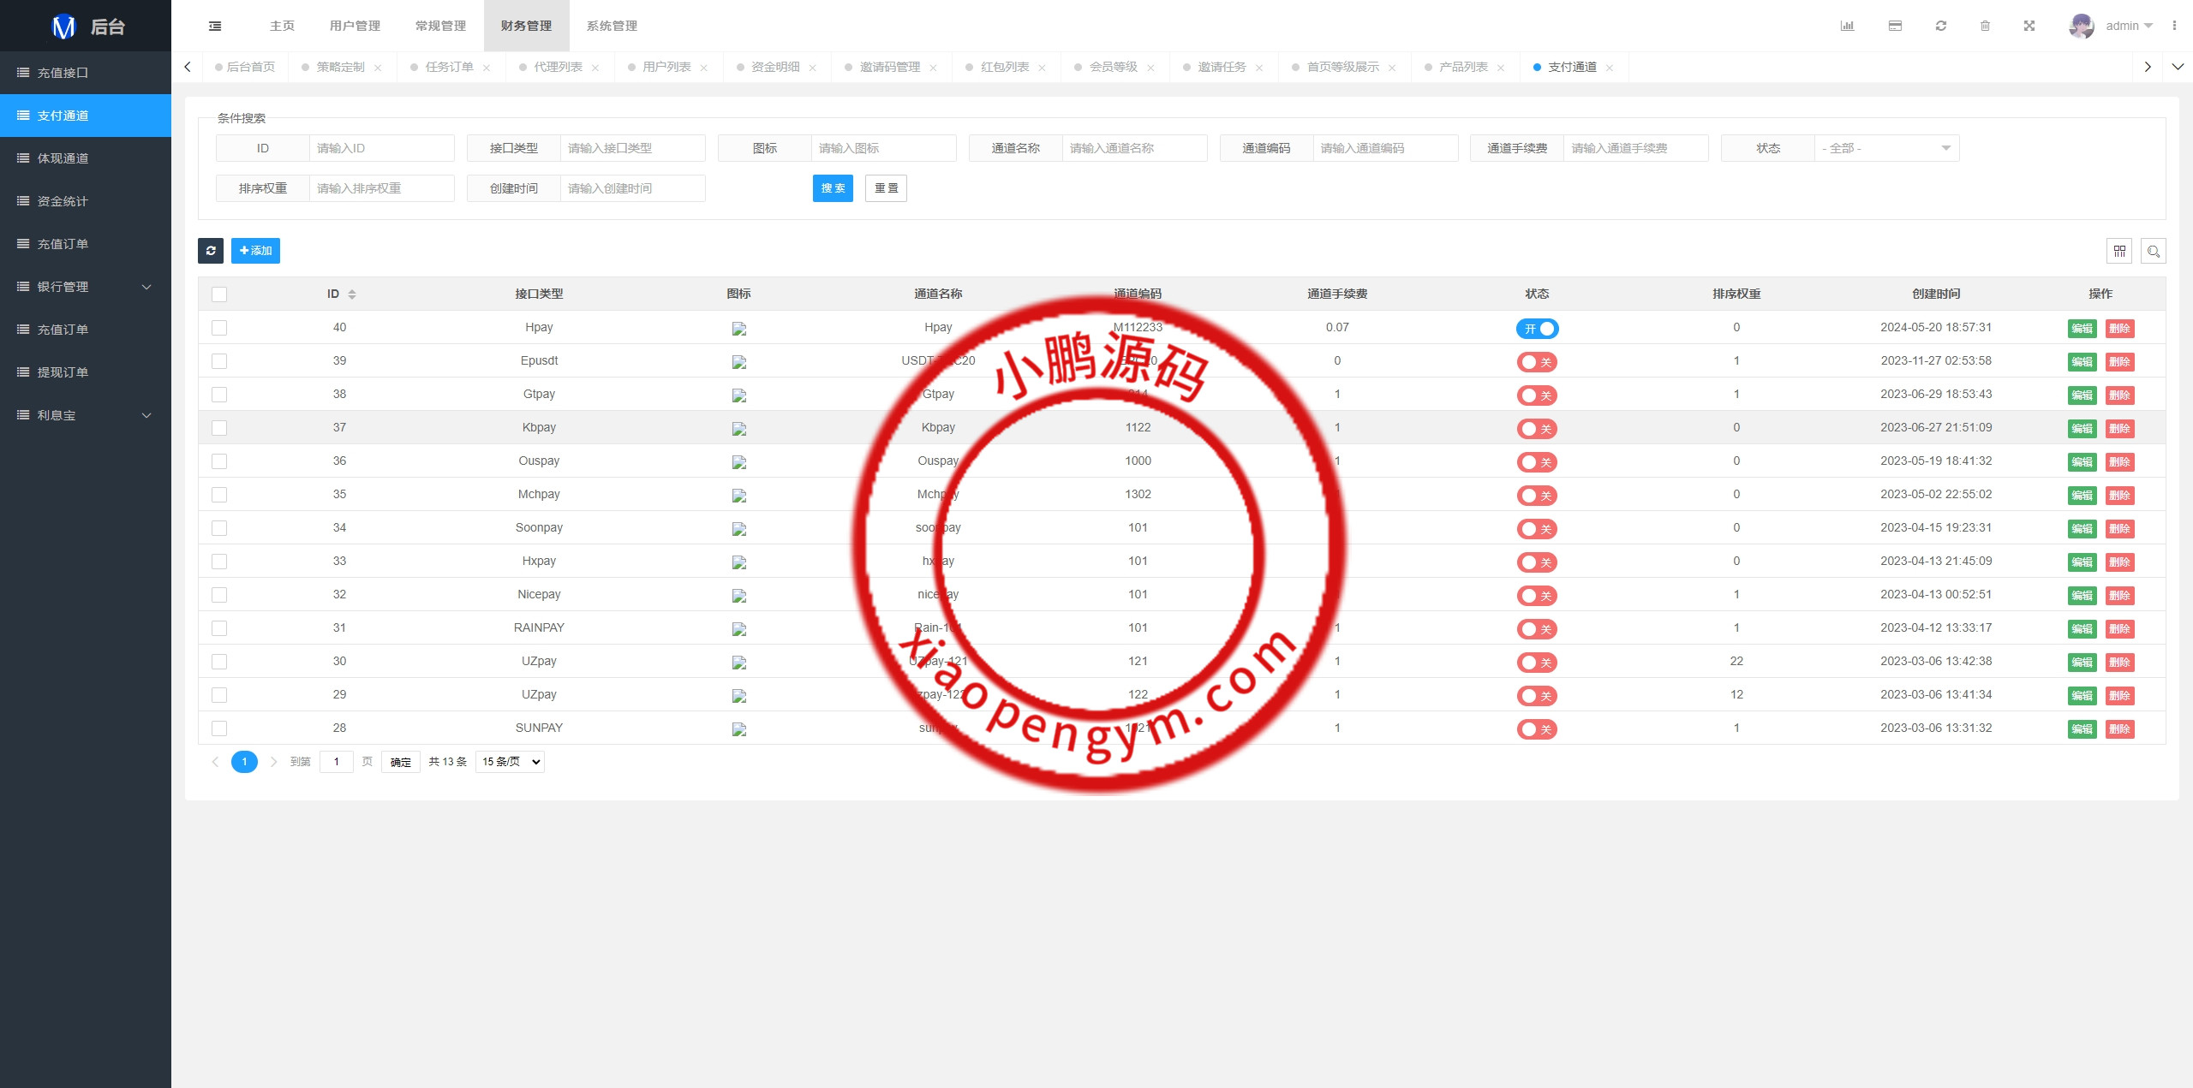2193x1088 pixels.
Task: Click the refresh icon in top header
Action: pyautogui.click(x=1941, y=26)
